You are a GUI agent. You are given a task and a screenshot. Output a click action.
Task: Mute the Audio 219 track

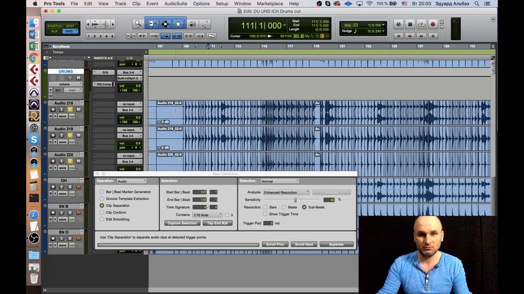(78, 135)
